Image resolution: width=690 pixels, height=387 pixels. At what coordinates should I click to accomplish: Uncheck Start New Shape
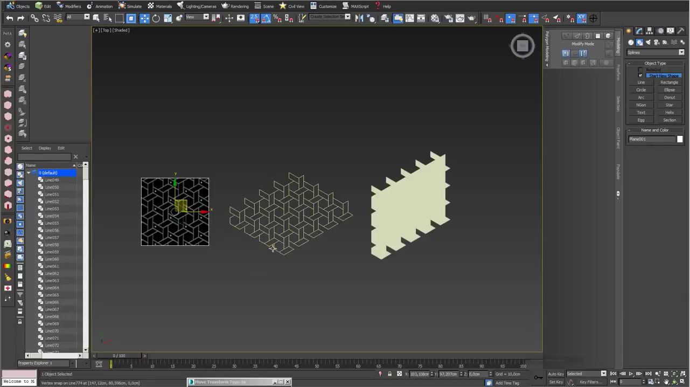[x=640, y=75]
